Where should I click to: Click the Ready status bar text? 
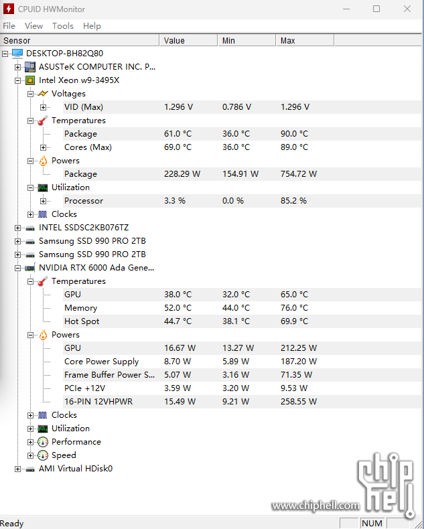coord(11,523)
